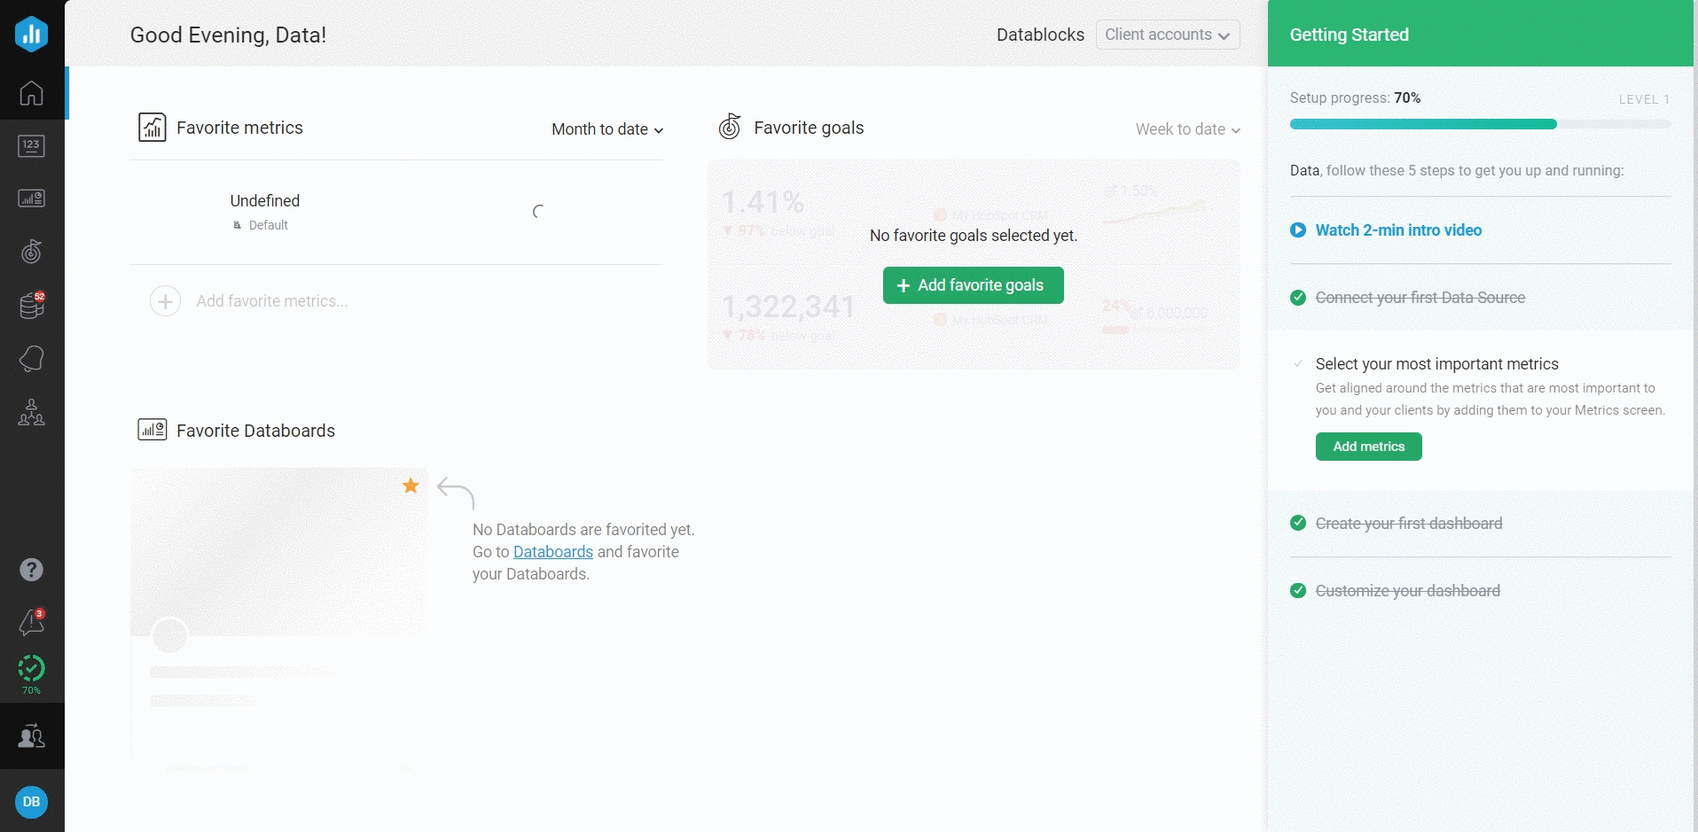Open the Week to date dropdown

[1187, 129]
